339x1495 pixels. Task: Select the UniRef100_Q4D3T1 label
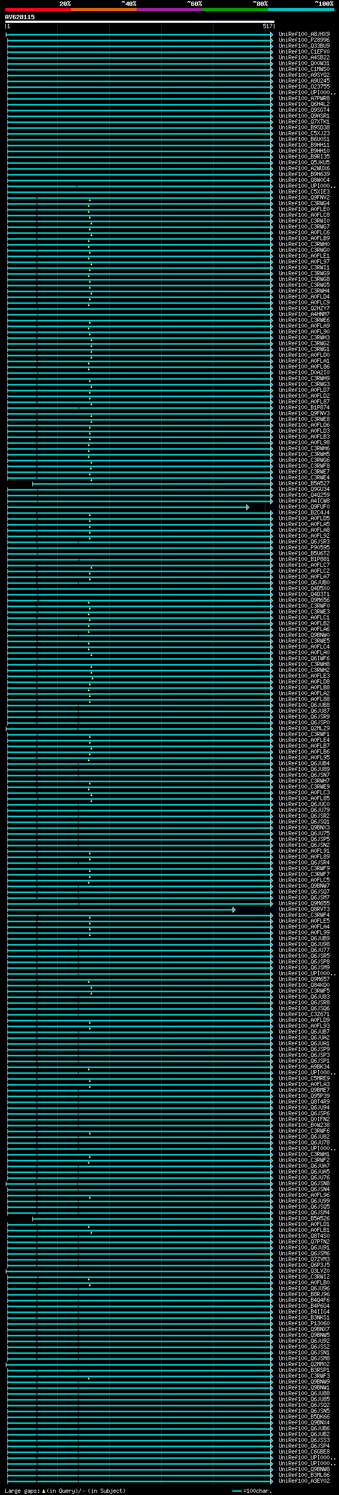[x=304, y=594]
